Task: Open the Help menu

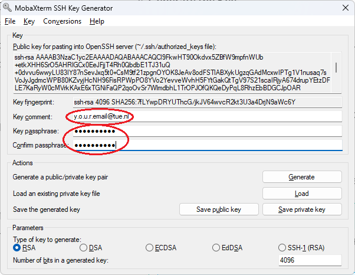Action: point(97,21)
